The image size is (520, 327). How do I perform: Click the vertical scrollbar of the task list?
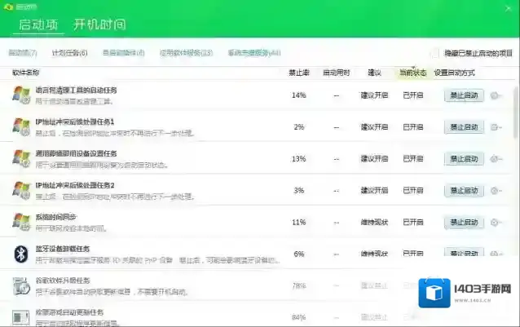tap(515, 114)
